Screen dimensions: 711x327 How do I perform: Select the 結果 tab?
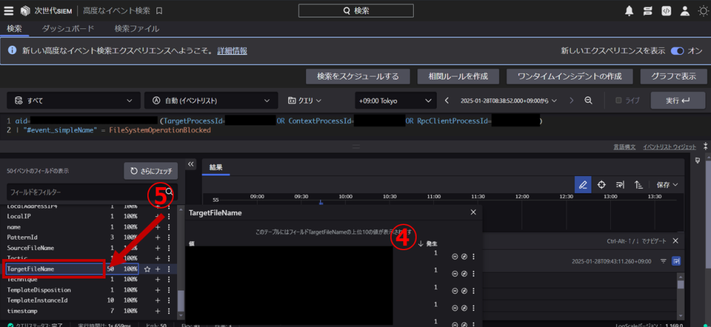216,168
